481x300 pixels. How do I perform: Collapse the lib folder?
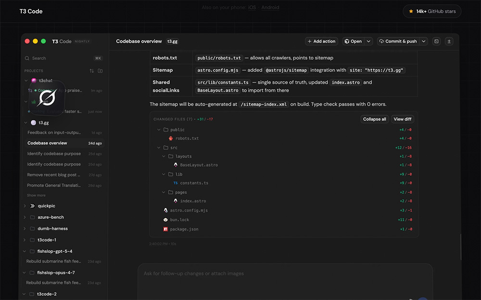[x=164, y=175]
